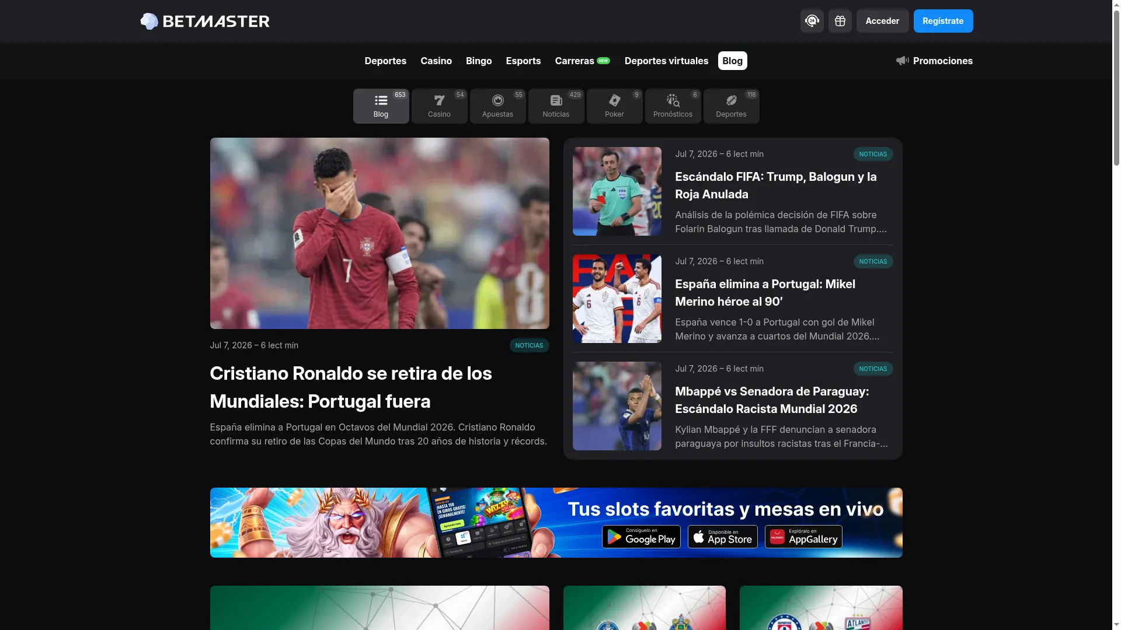
Task: Select the Blog navigation tab
Action: (732, 61)
